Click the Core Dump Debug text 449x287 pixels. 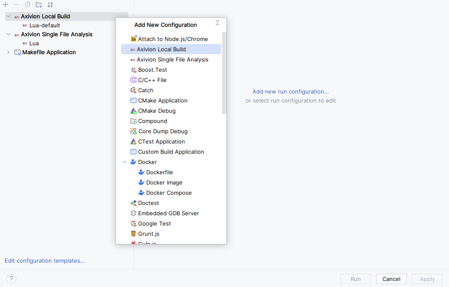[163, 131]
